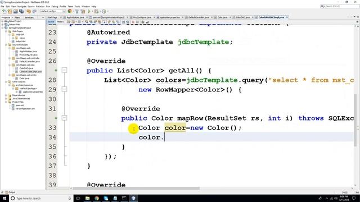Screen dimensions: 360x202
Task: Open the Refactor menu
Action: [40, 6]
